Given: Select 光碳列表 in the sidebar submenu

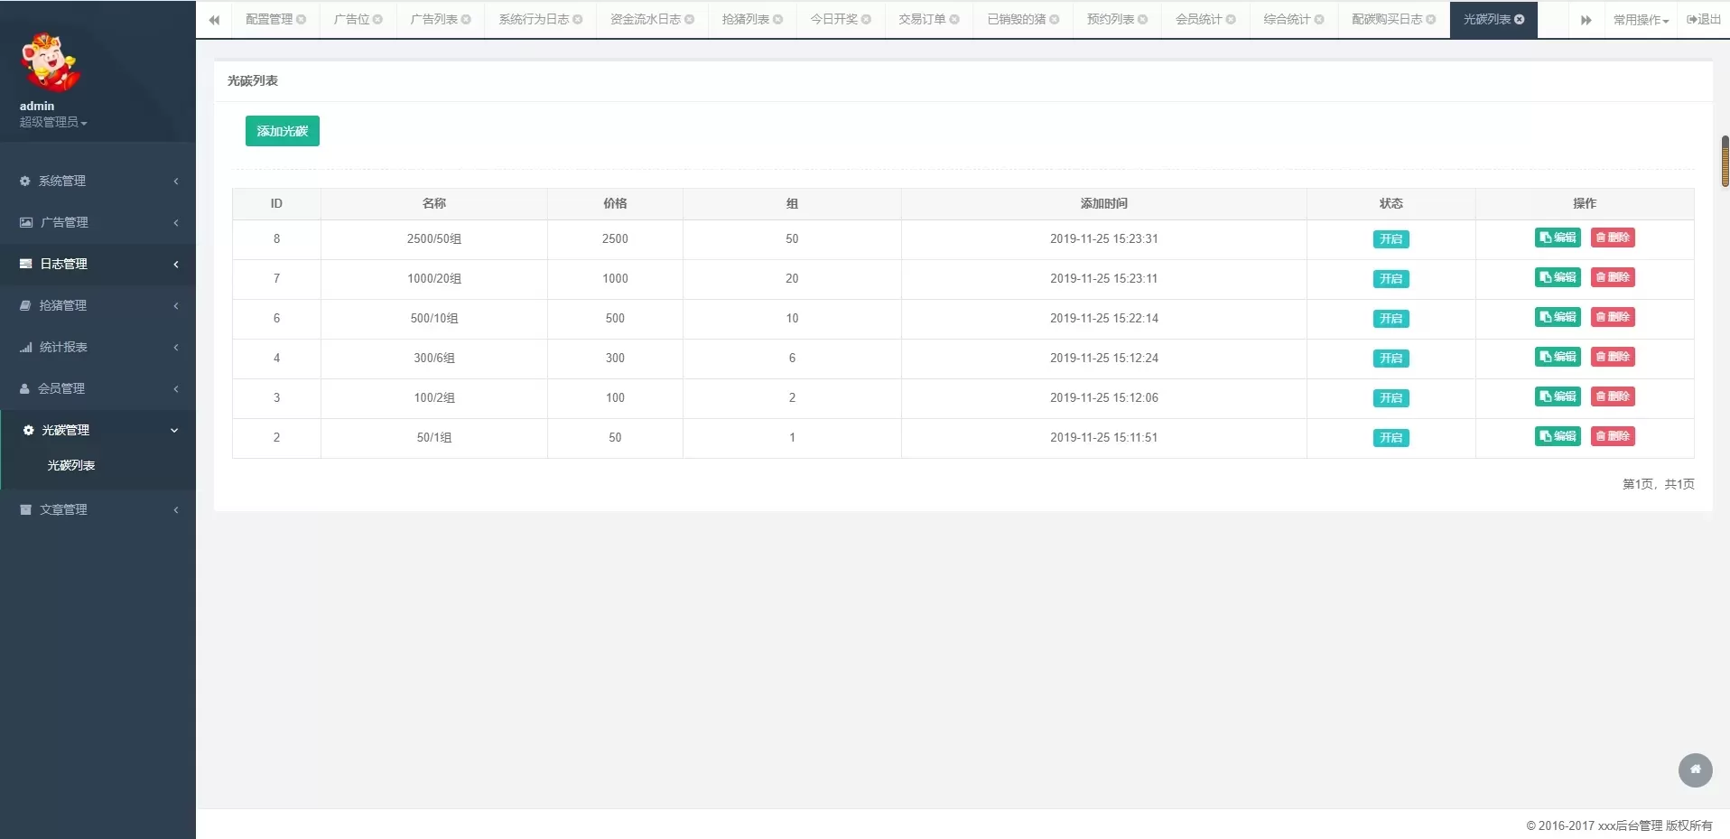Looking at the screenshot, I should (71, 465).
